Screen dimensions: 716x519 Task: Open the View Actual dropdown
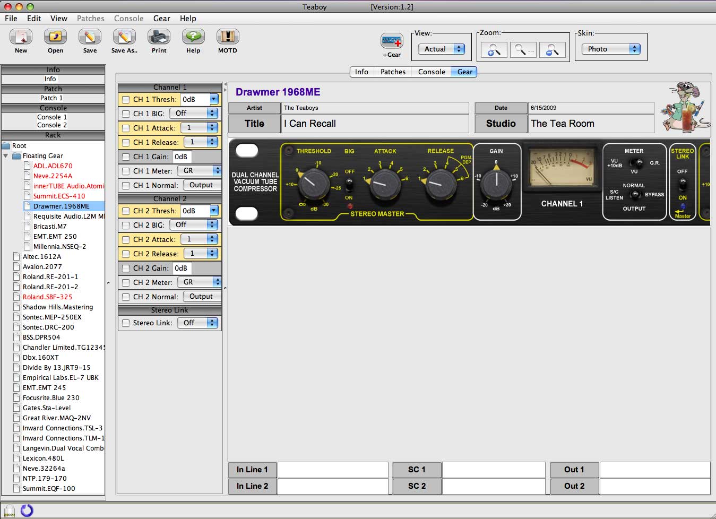pos(441,49)
